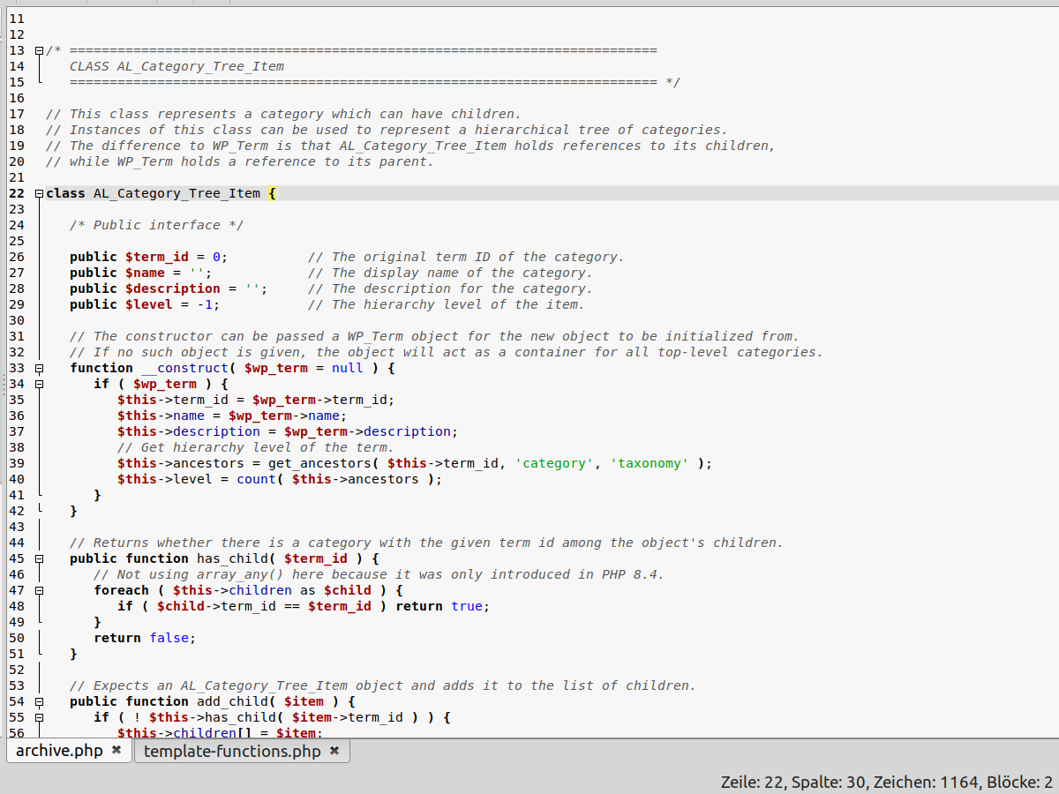Click the 'add_child( $item )' function declaration
The width and height of the screenshot is (1059, 794).
click(268, 701)
